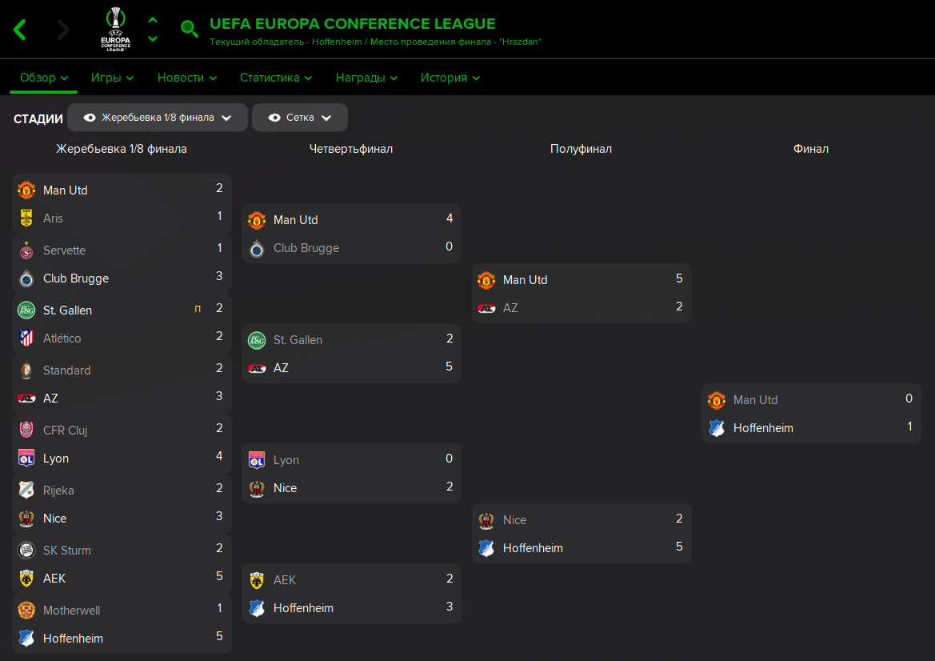The height and width of the screenshot is (661, 935).
Task: Click Club Brugge crest in quarterfinal
Action: point(257,248)
